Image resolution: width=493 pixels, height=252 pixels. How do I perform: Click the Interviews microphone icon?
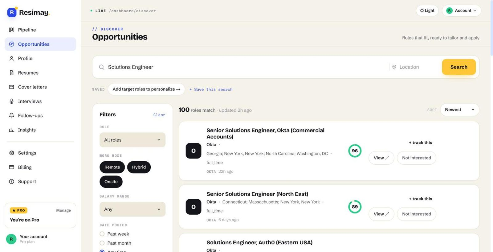coord(12,101)
